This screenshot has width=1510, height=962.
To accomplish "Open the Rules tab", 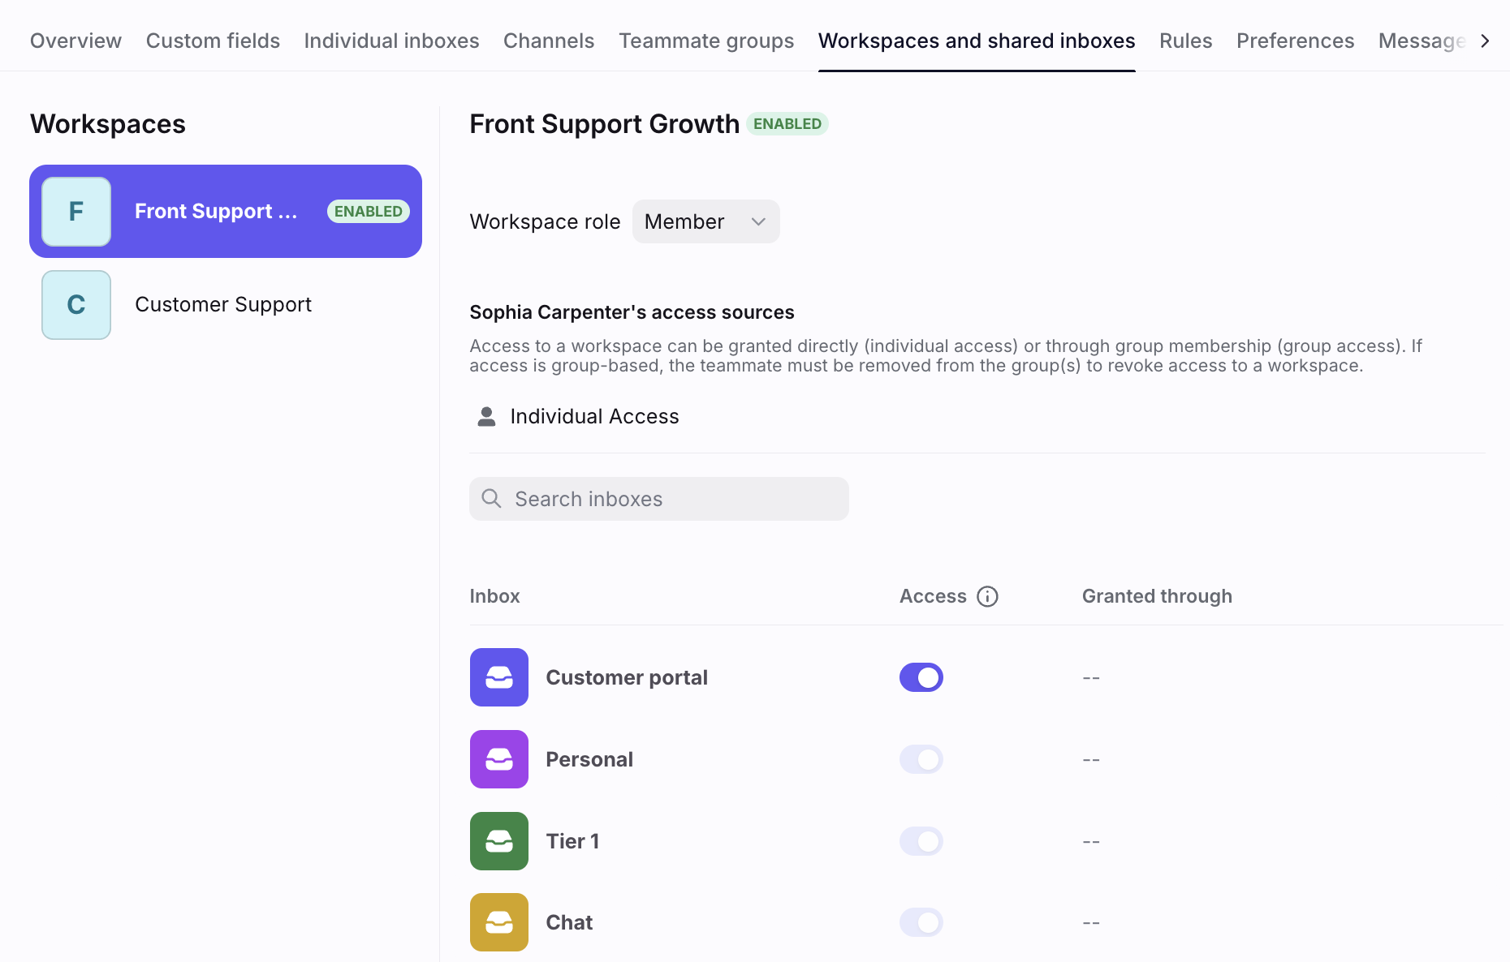I will coord(1185,41).
